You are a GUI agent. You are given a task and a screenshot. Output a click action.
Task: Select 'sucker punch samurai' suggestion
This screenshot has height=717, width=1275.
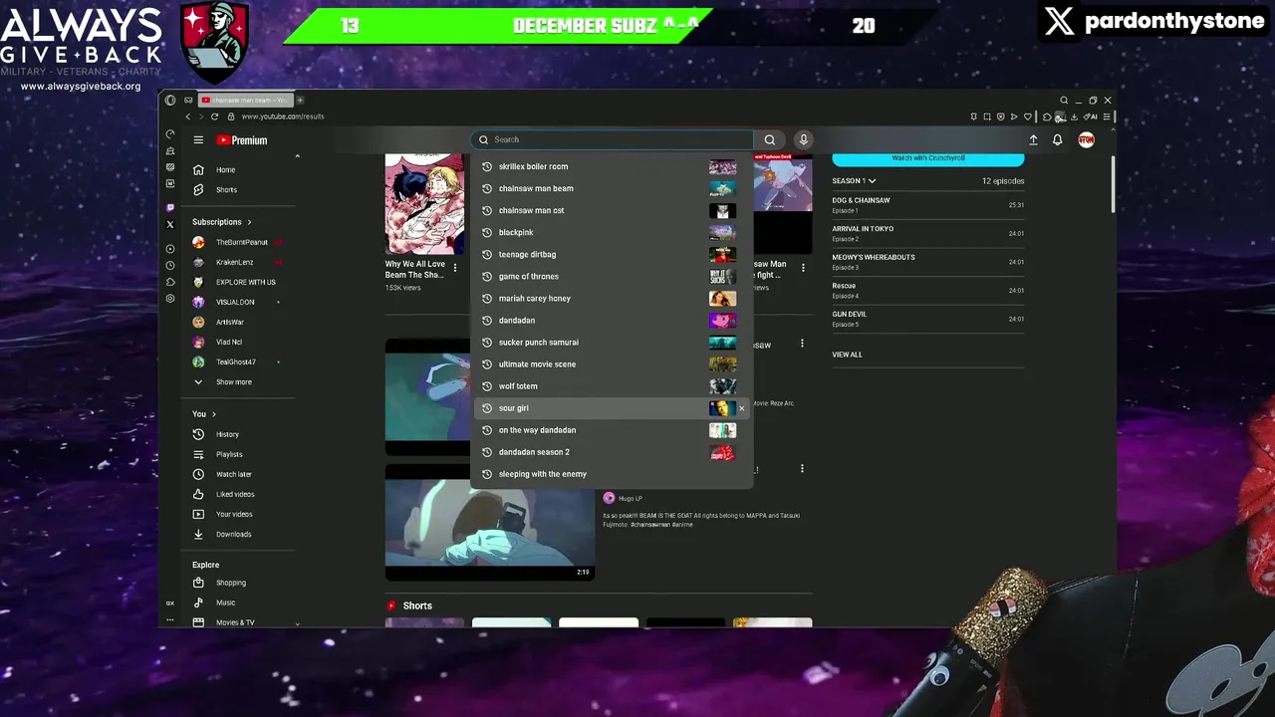tap(611, 343)
